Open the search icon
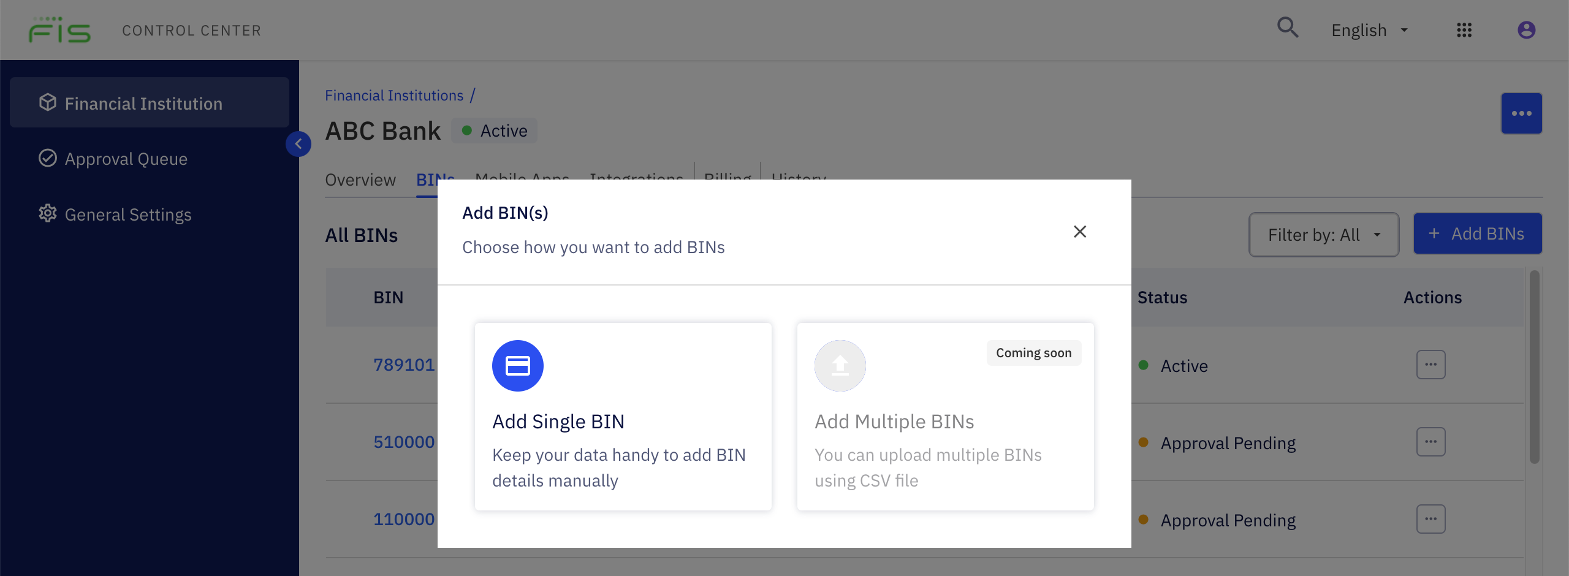This screenshot has height=576, width=1569. pos(1287,28)
